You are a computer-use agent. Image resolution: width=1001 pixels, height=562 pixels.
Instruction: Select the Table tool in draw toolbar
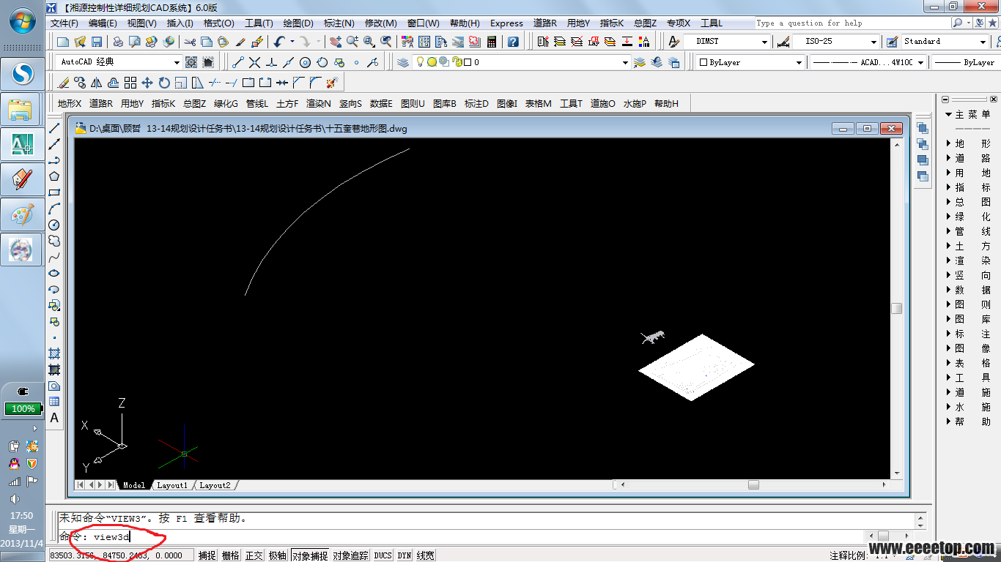coord(54,402)
